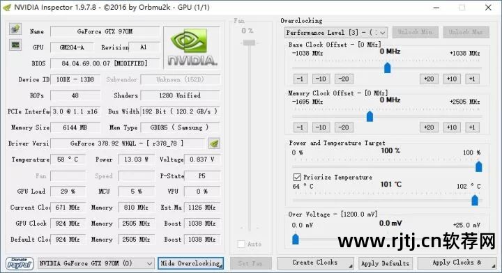Viewport: 502px width, 273px height.
Task: Open the Performance Level dropdown
Action: point(336,32)
